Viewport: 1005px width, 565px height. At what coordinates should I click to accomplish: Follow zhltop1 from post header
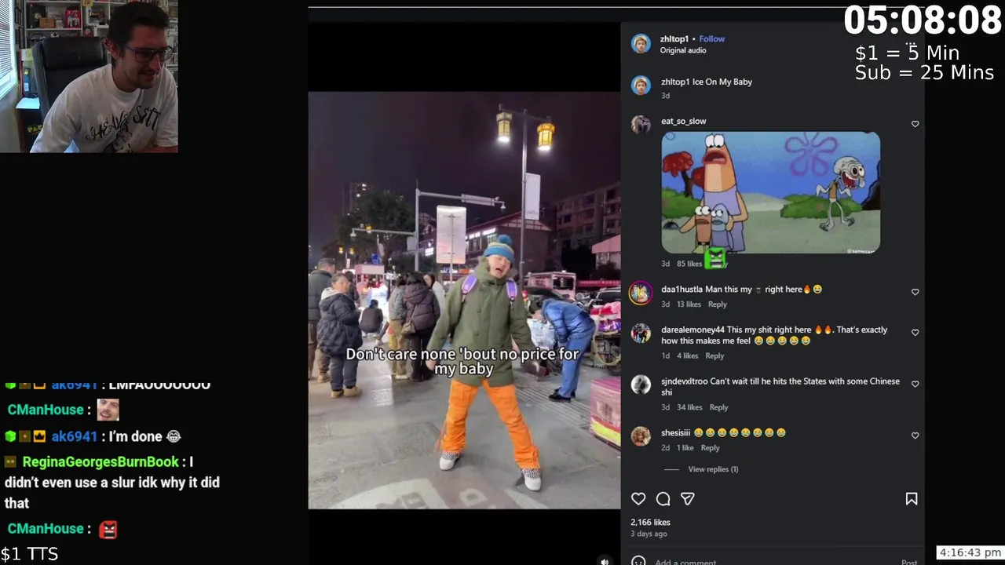click(x=712, y=38)
